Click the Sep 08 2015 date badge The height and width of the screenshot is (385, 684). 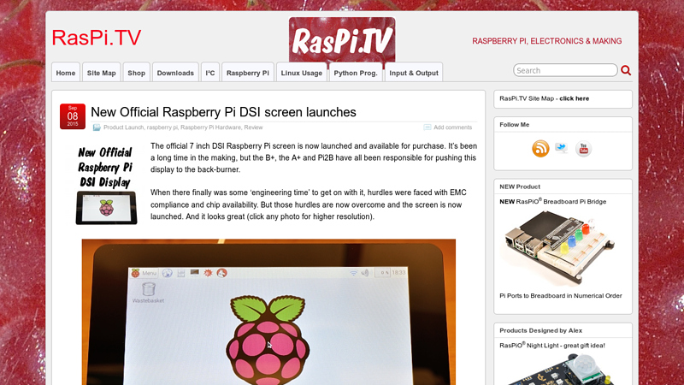(73, 116)
